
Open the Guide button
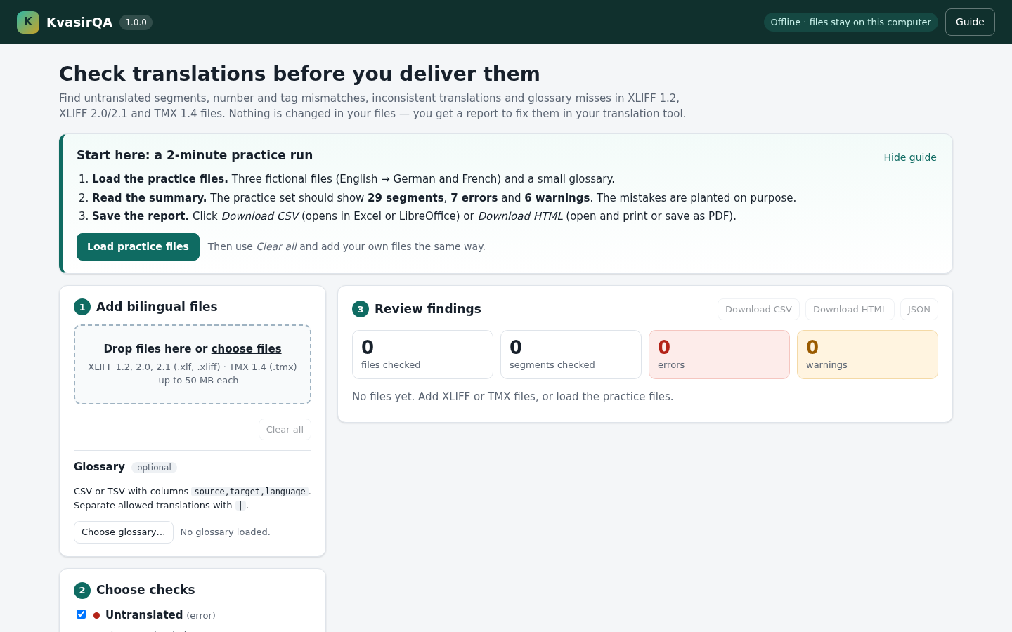tap(970, 22)
